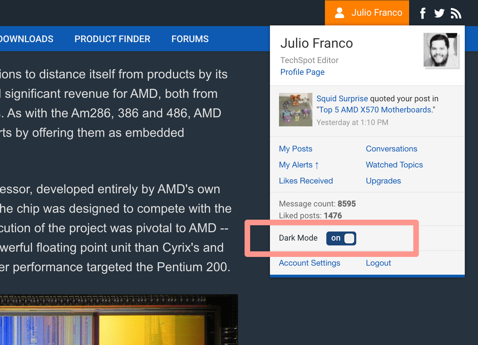Click Squid Surprise's avatar thumbnail
This screenshot has height=345, width=478.
coord(295,110)
